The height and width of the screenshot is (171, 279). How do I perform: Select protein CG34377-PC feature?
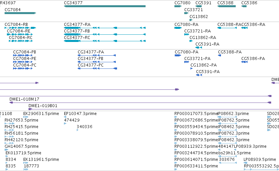click(x=97, y=68)
